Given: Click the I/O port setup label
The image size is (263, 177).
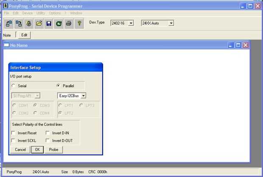Looking at the screenshot, I should point(21,76).
